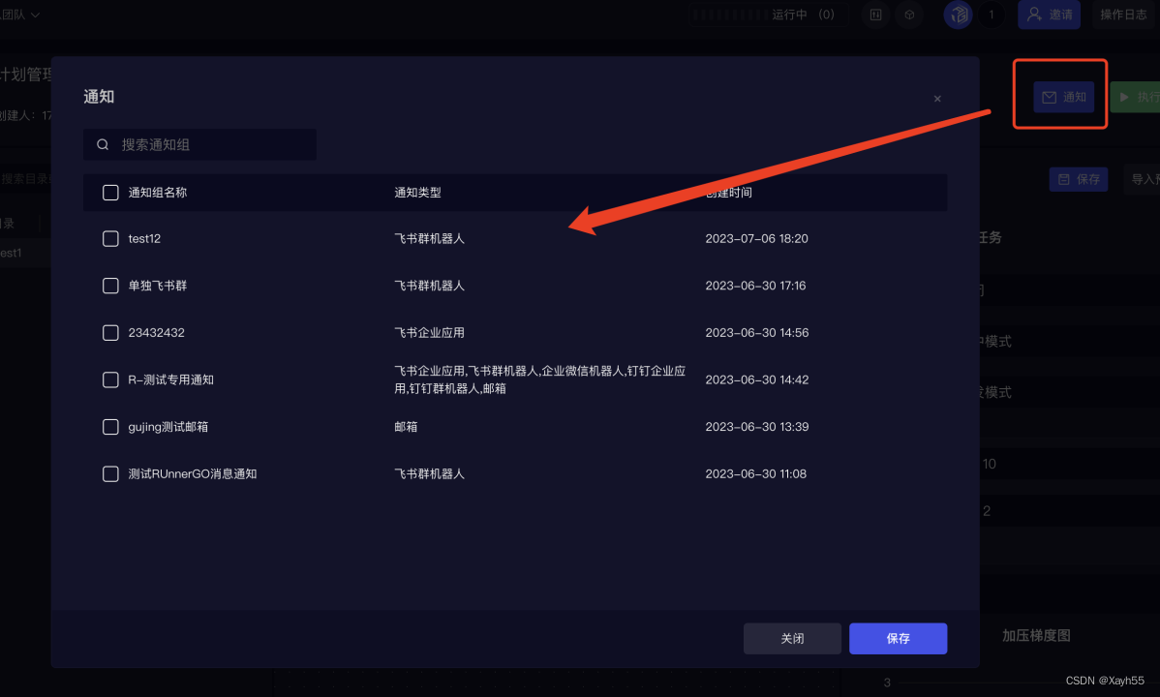This screenshot has height=697, width=1160.
Task: Click the layout panel icon in top bar
Action: (x=876, y=15)
